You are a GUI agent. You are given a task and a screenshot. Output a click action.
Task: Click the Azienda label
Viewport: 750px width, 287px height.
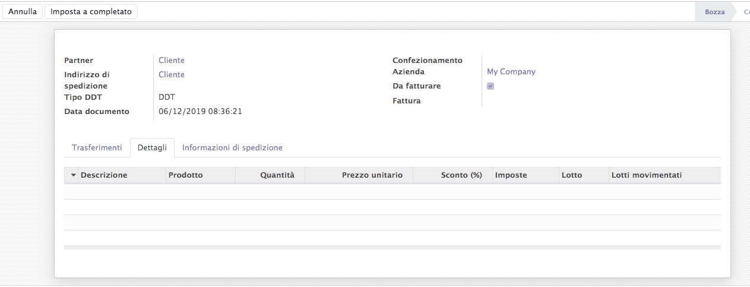[x=409, y=71]
